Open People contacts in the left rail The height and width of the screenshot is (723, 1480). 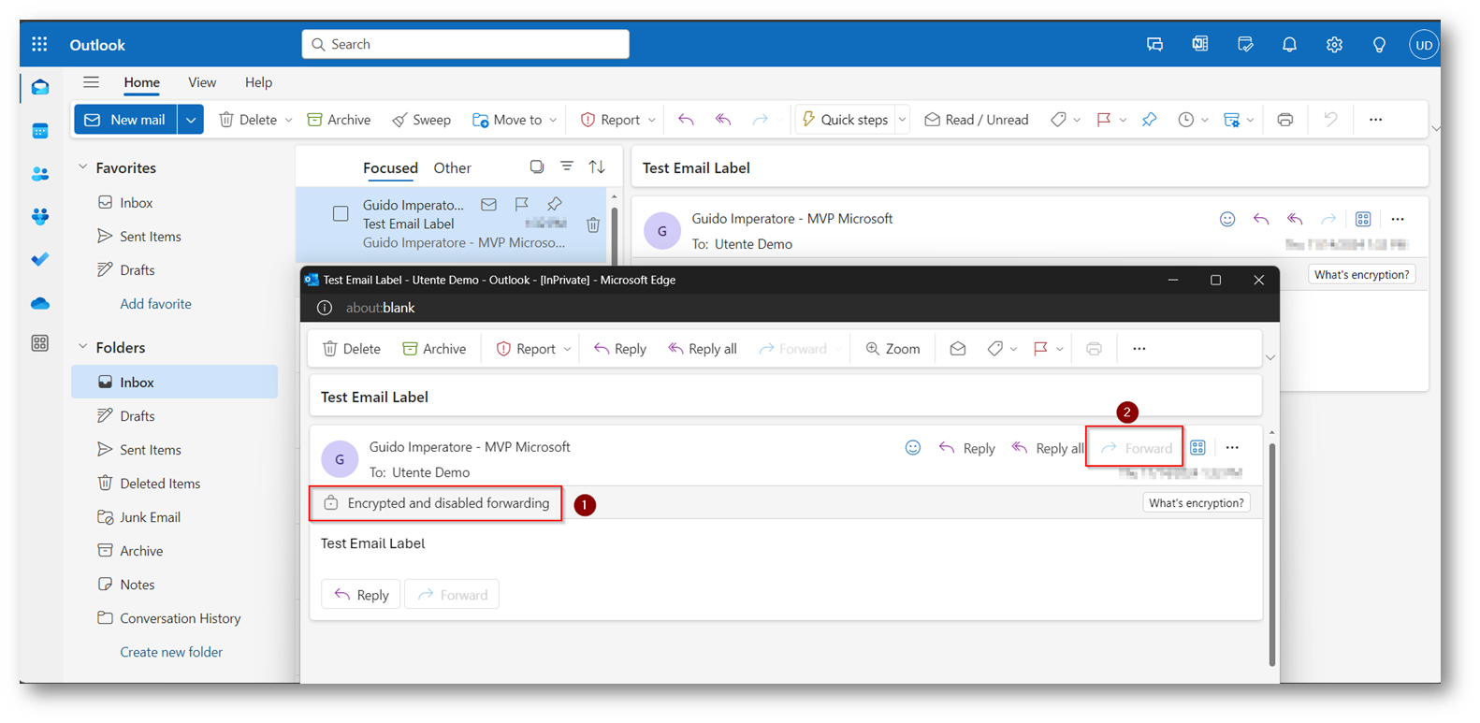(x=40, y=174)
